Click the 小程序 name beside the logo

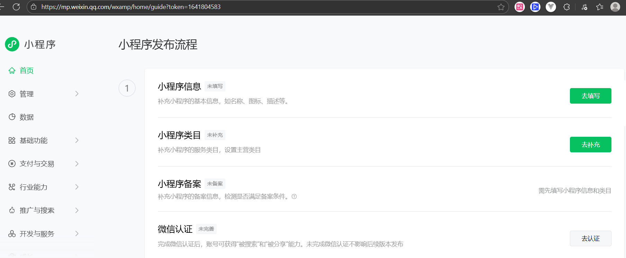point(40,45)
